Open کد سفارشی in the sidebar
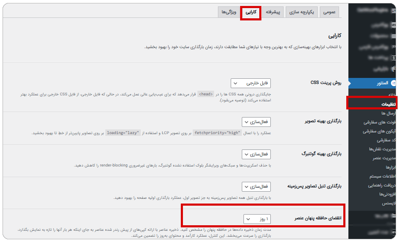 click(x=386, y=141)
